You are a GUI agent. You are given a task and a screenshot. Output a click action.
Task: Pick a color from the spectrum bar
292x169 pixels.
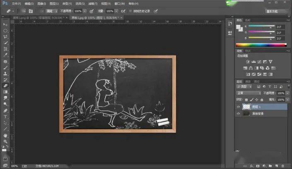pos(261,45)
